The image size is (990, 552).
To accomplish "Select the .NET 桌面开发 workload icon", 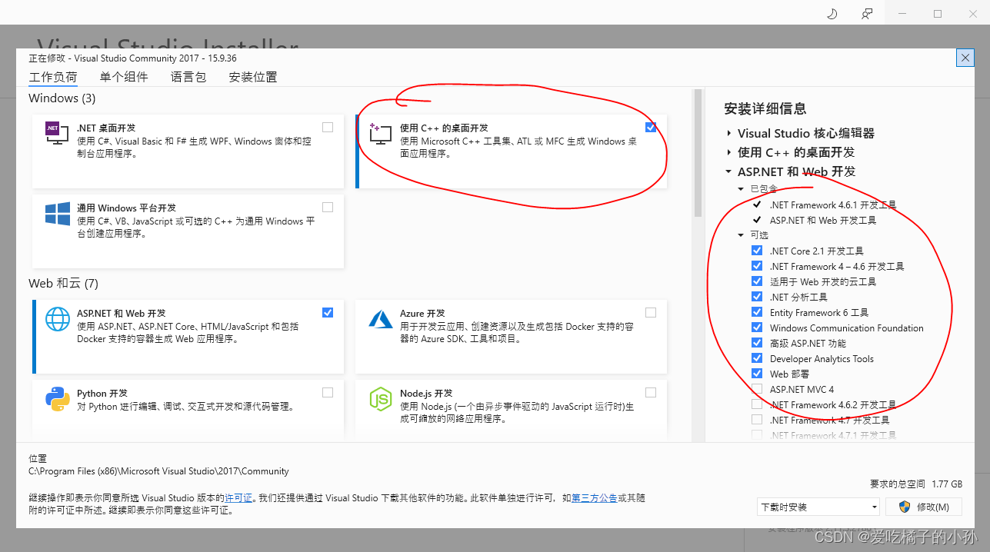I will pos(57,133).
